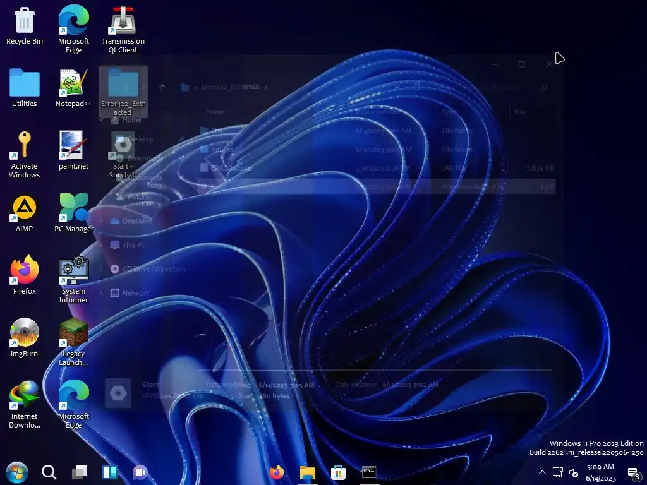The height and width of the screenshot is (485, 647).
Task: Open taskbar Search magnifier
Action: pos(49,472)
